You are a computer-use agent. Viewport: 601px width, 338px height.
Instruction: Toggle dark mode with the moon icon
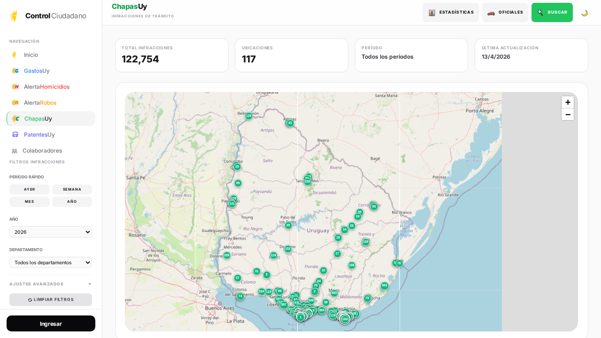point(585,13)
